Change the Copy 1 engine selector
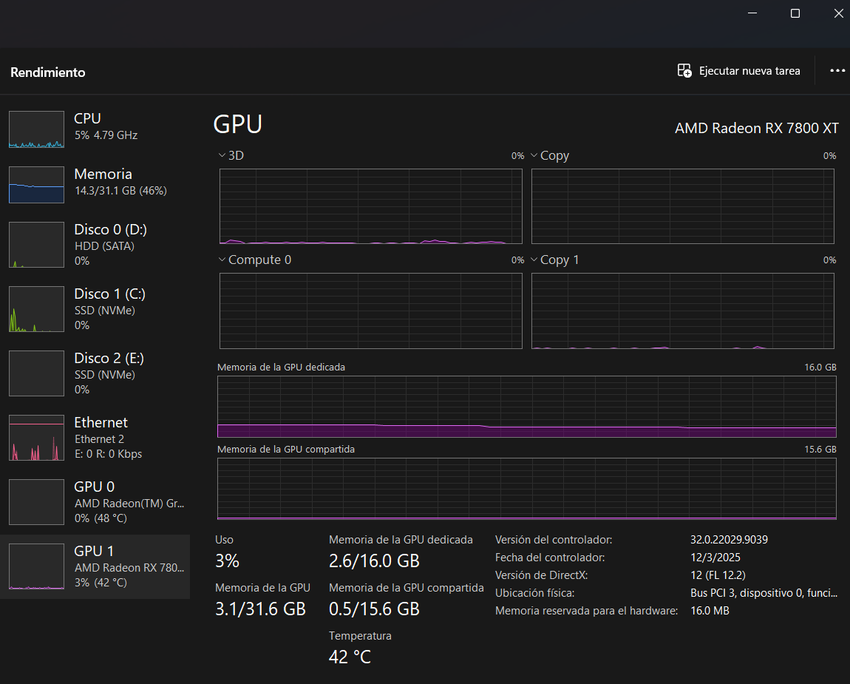This screenshot has height=684, width=850. pos(534,260)
